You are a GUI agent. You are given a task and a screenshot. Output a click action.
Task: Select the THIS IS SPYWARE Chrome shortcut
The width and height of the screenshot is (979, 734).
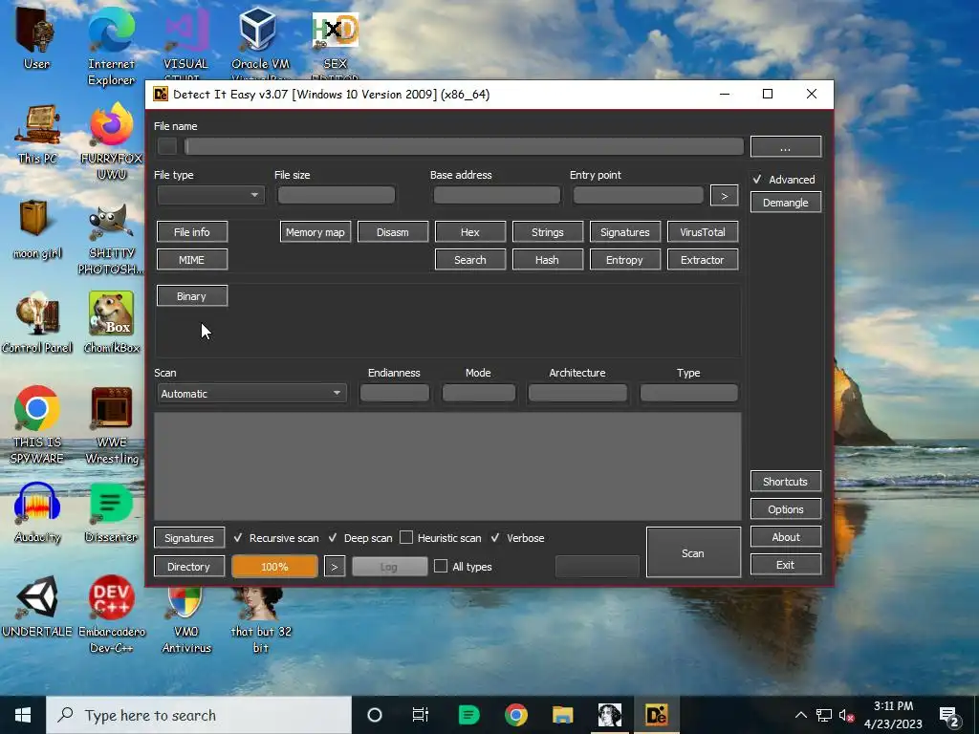[37, 424]
